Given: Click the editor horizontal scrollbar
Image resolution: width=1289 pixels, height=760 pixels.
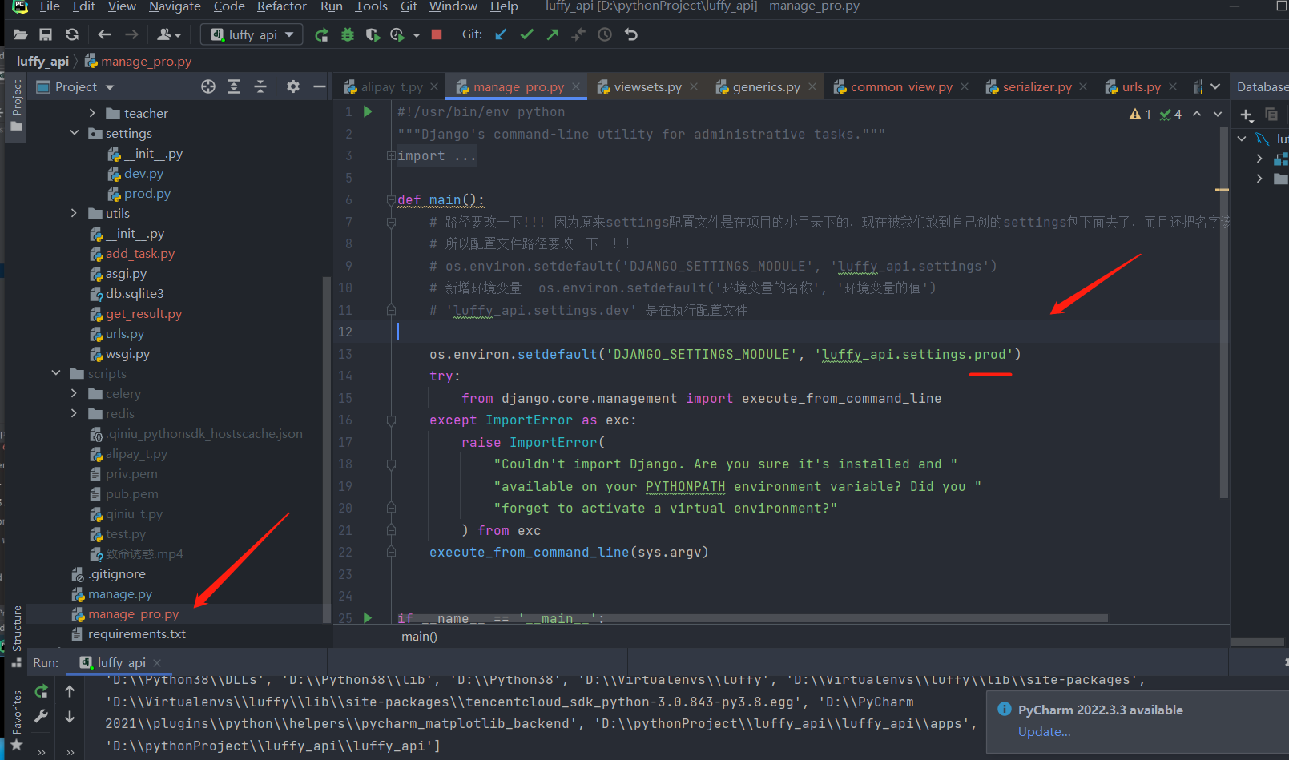Looking at the screenshot, I should pos(753,618).
